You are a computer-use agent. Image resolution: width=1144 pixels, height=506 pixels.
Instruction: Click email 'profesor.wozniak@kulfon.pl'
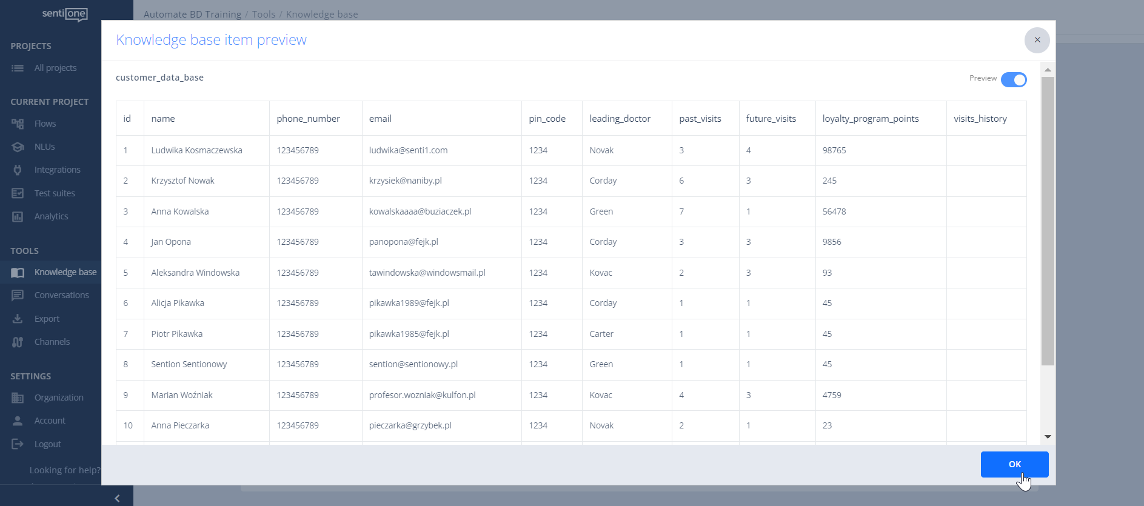[x=422, y=395]
